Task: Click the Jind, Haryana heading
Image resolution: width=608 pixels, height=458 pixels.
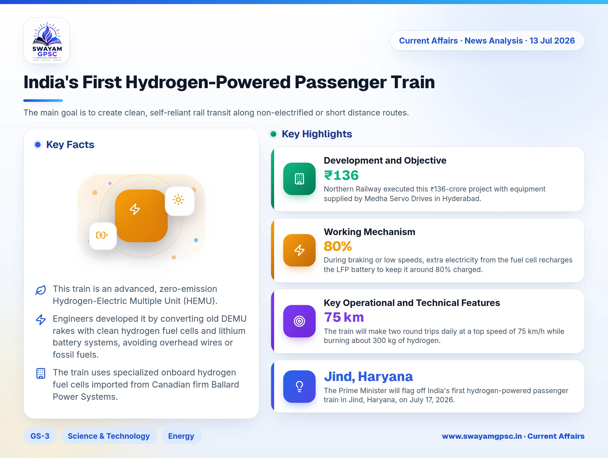Action: tap(368, 376)
